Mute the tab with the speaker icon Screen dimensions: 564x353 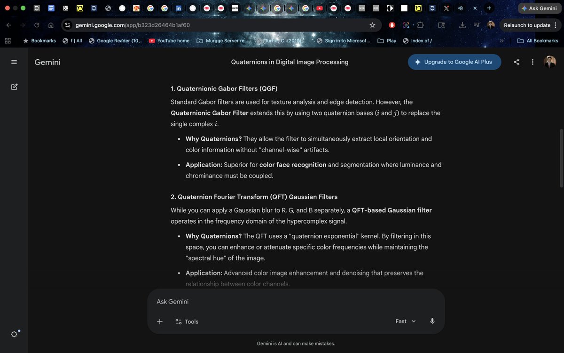pyautogui.click(x=460, y=8)
